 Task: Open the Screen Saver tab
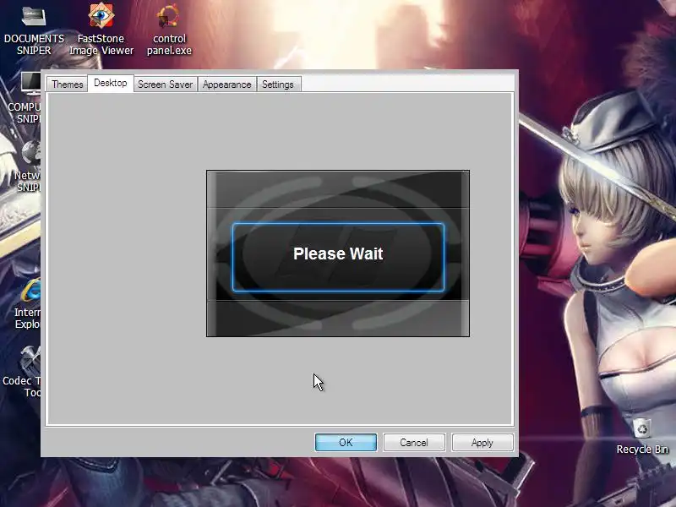click(x=165, y=84)
